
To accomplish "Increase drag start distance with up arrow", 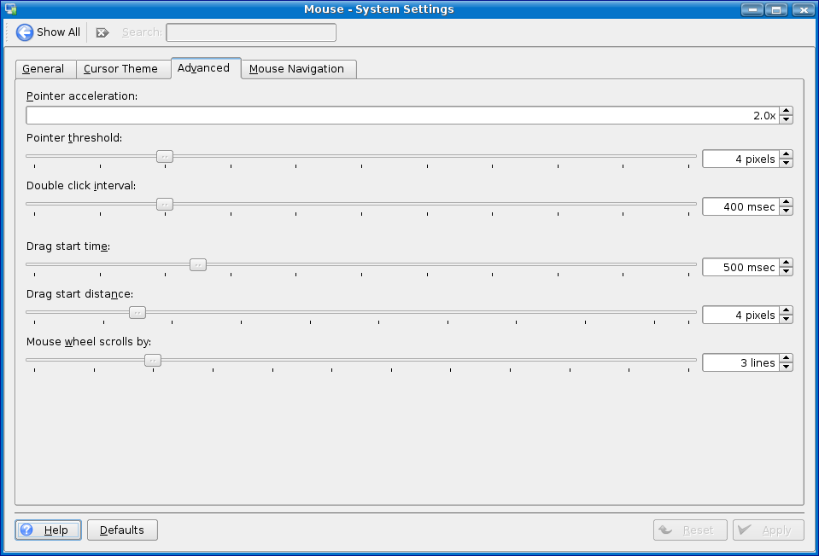I will (x=786, y=310).
